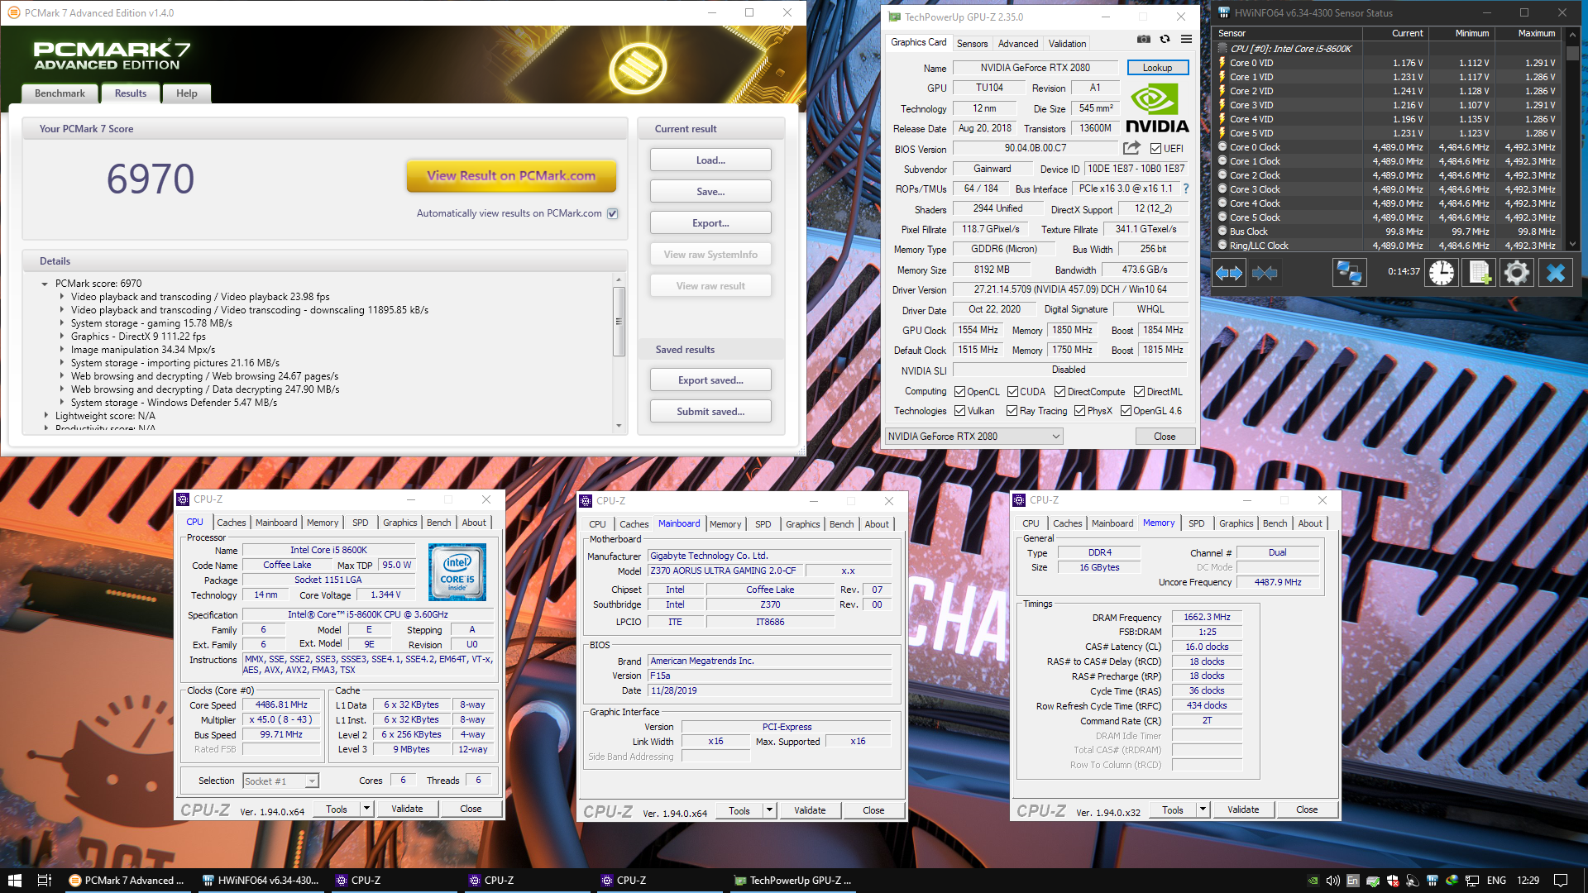This screenshot has height=893, width=1588.
Task: Click PCMark Export... button
Action: 710,223
